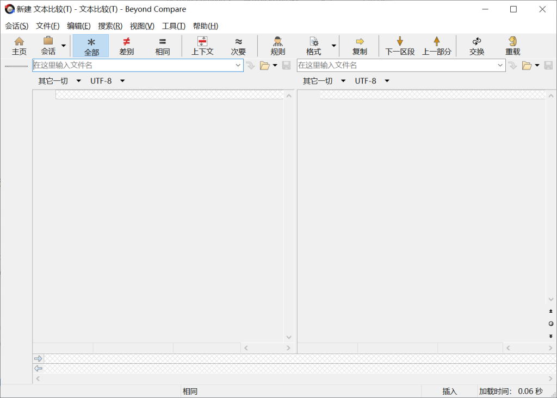Image resolution: width=557 pixels, height=398 pixels.
Task: Expand the right 其它一切 dropdown arrow
Action: coord(343,81)
